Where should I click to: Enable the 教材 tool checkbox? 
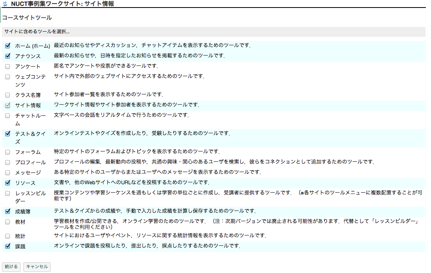tap(8, 222)
